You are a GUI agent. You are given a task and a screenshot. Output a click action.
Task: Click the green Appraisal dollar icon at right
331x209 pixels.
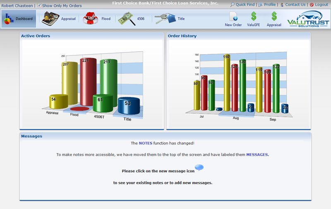click(x=274, y=17)
